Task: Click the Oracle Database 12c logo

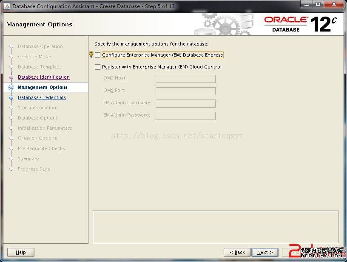Action: 300,24
